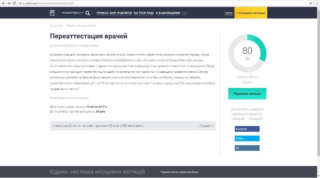Open the 'Усі' petitions tab
The image size is (320, 178).
click(x=184, y=13)
